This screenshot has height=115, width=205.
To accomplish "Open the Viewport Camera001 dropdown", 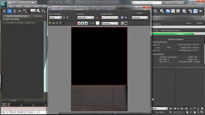I will coord(86,18).
